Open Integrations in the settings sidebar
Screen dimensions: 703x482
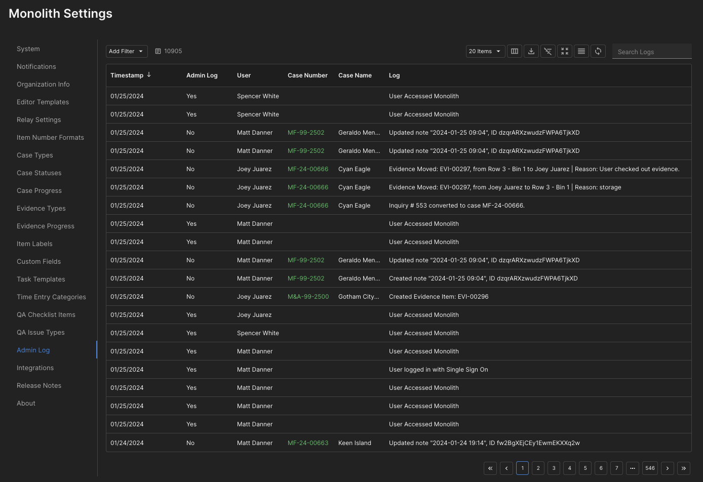[35, 368]
